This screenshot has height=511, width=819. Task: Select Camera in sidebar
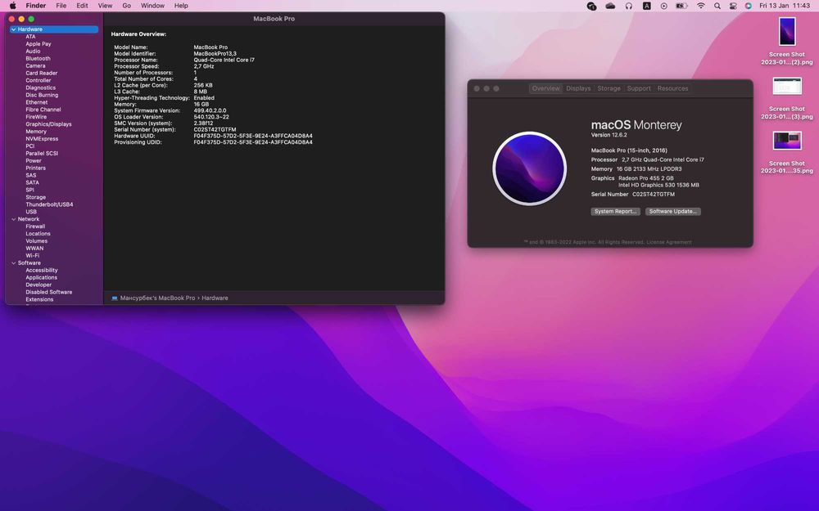[35, 66]
